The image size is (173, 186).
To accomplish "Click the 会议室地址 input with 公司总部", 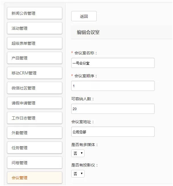I will point(113,132).
